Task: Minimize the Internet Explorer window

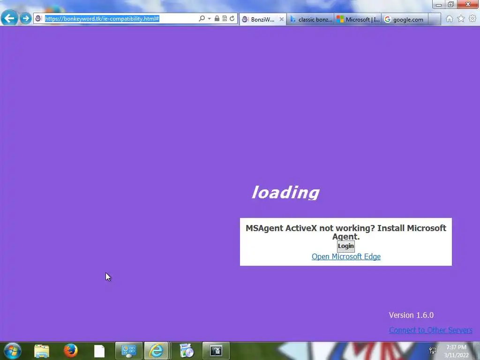Action: point(439,4)
